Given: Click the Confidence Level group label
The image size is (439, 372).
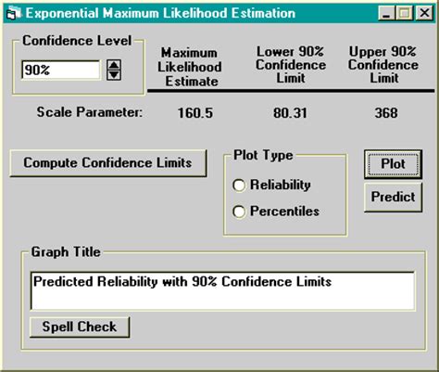Looking at the screenshot, I should pyautogui.click(x=77, y=41).
